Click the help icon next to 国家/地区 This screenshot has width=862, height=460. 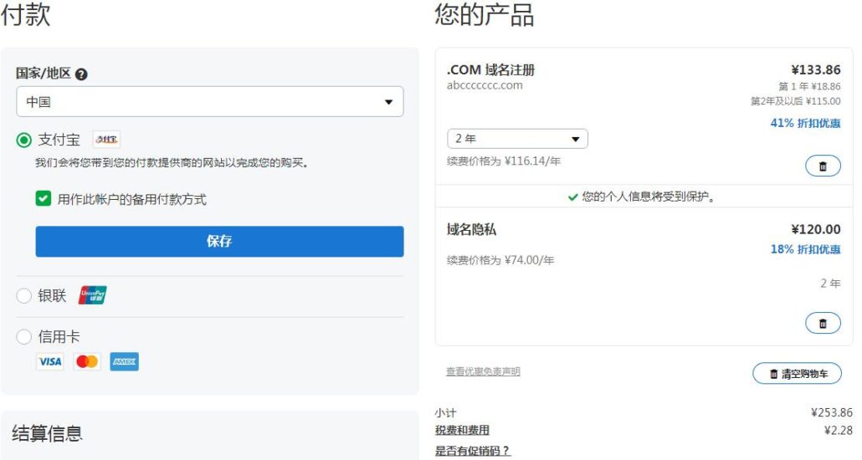pyautogui.click(x=81, y=74)
